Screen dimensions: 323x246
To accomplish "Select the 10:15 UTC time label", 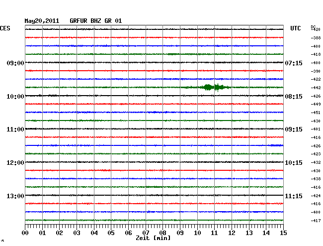I will coord(294,163).
